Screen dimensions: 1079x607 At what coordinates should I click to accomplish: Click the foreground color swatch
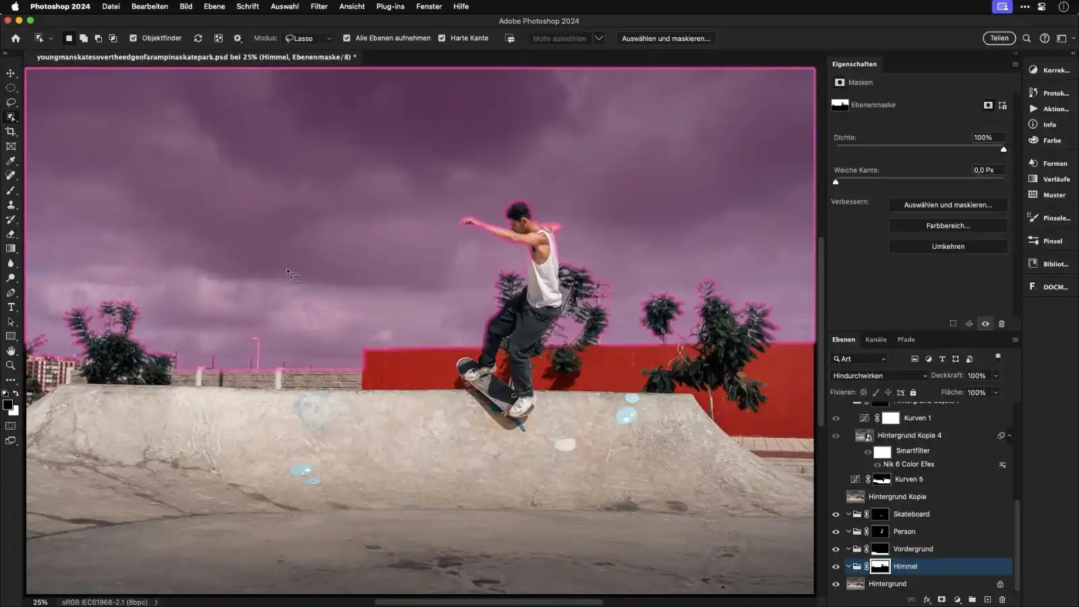pyautogui.click(x=7, y=405)
